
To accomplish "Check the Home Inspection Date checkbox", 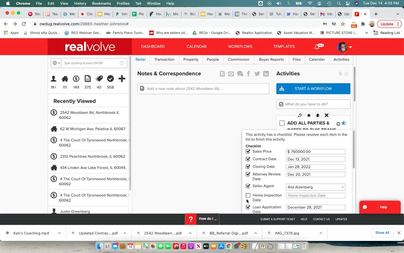I will (248, 195).
